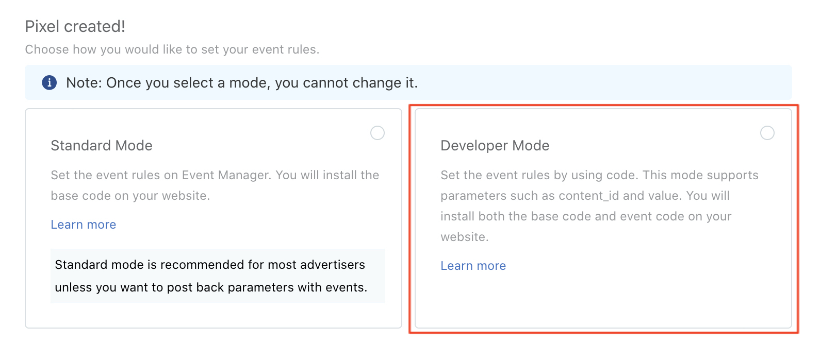Select the Developer Mode radio button
The width and height of the screenshot is (820, 343).
767,133
